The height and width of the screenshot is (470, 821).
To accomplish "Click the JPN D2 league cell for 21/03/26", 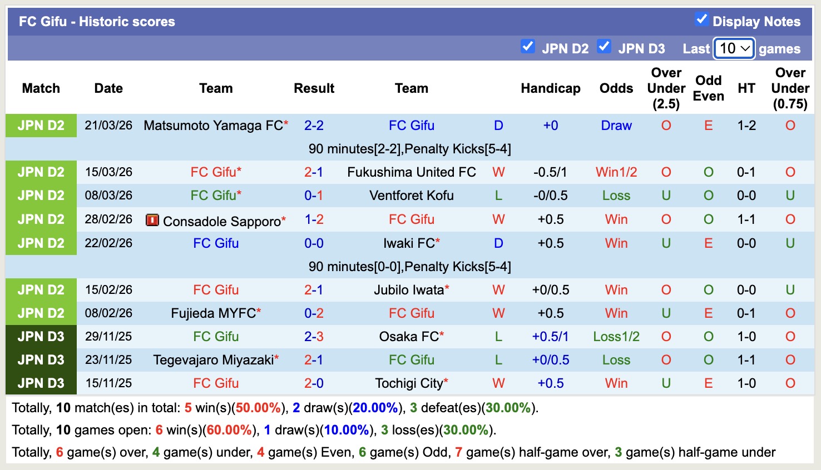I will [x=41, y=126].
